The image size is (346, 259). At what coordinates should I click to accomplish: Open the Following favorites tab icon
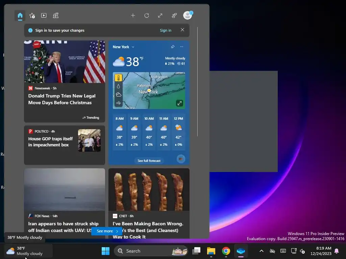[32, 16]
